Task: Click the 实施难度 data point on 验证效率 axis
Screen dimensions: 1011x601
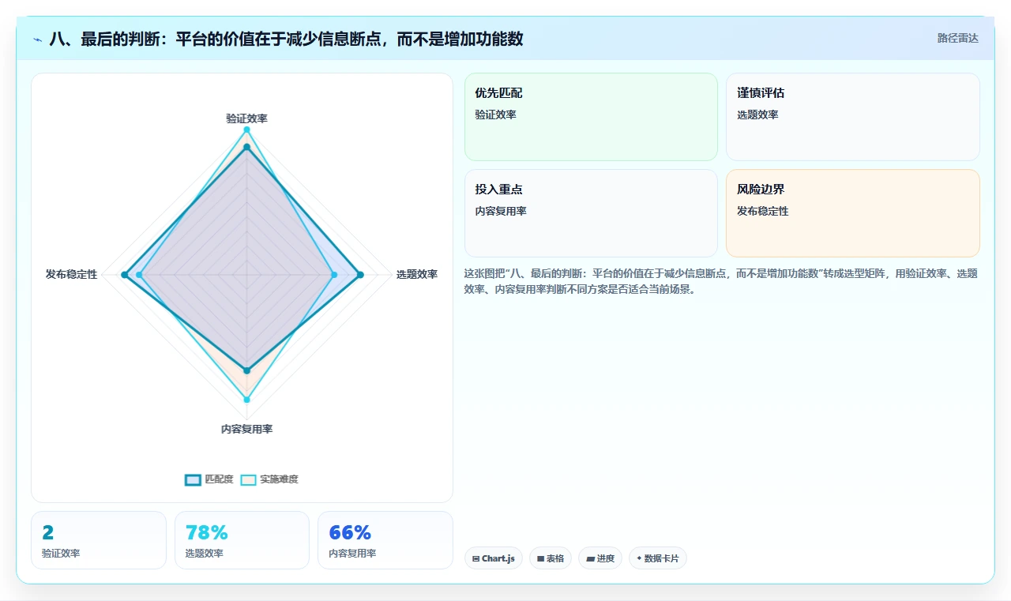Action: coord(246,130)
